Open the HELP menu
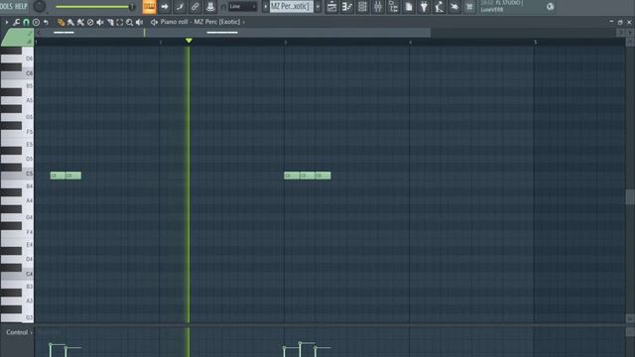This screenshot has width=635, height=357. pyautogui.click(x=21, y=7)
